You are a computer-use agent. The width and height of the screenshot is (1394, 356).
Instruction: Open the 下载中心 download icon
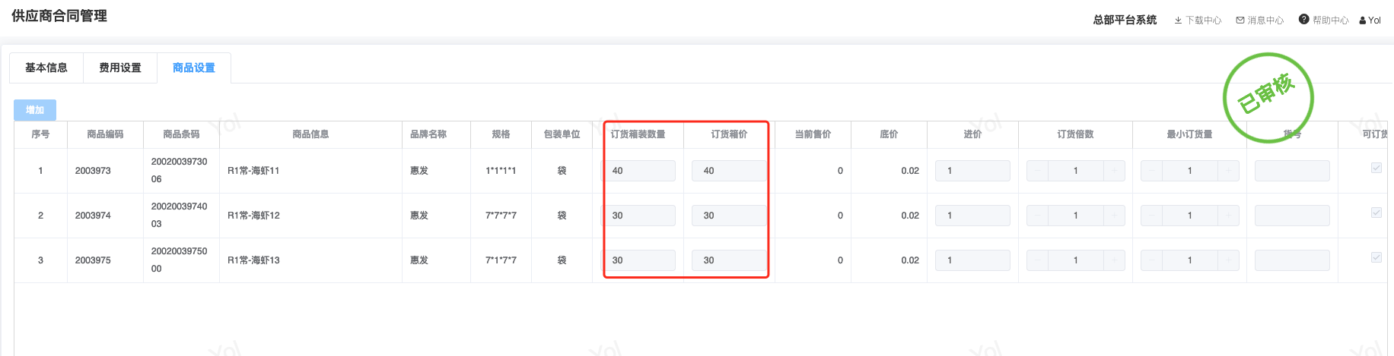(1178, 20)
